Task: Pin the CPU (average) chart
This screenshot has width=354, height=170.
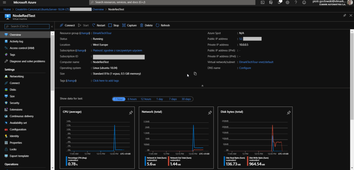Action: (131, 113)
